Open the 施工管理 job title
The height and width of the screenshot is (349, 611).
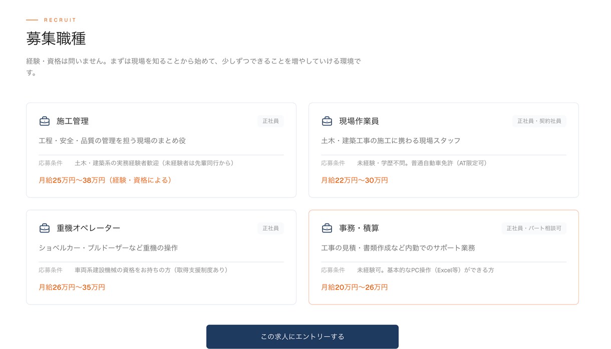(x=73, y=121)
